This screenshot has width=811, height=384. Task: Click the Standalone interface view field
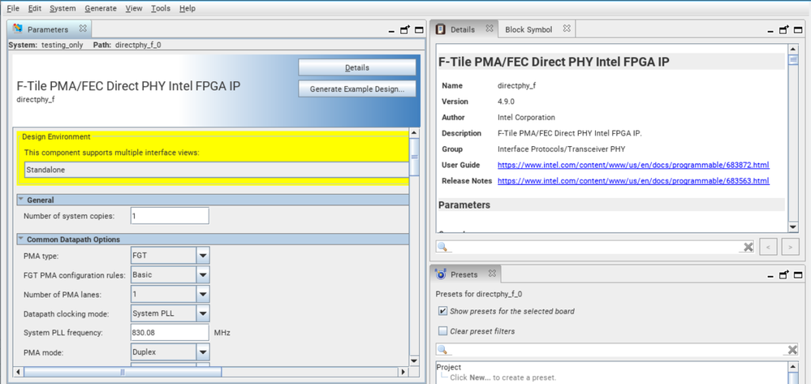(x=216, y=170)
